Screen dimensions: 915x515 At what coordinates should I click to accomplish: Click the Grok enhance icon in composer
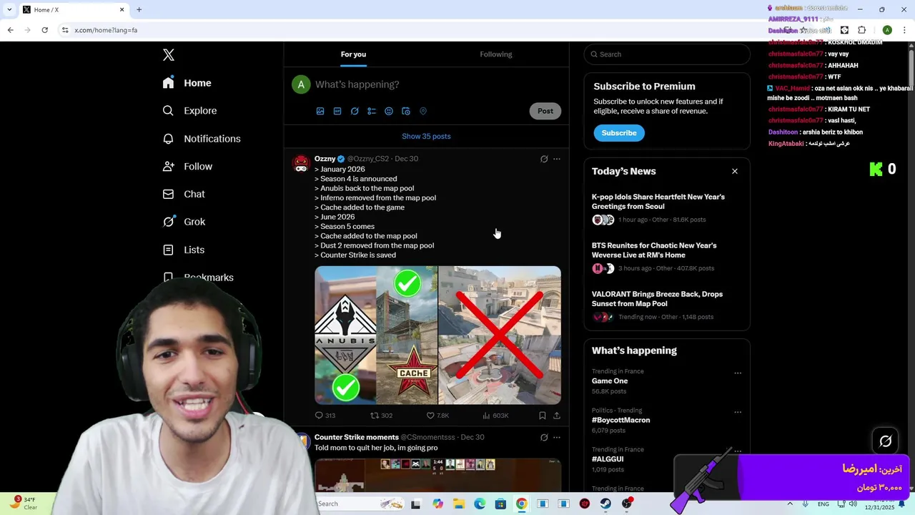355,111
